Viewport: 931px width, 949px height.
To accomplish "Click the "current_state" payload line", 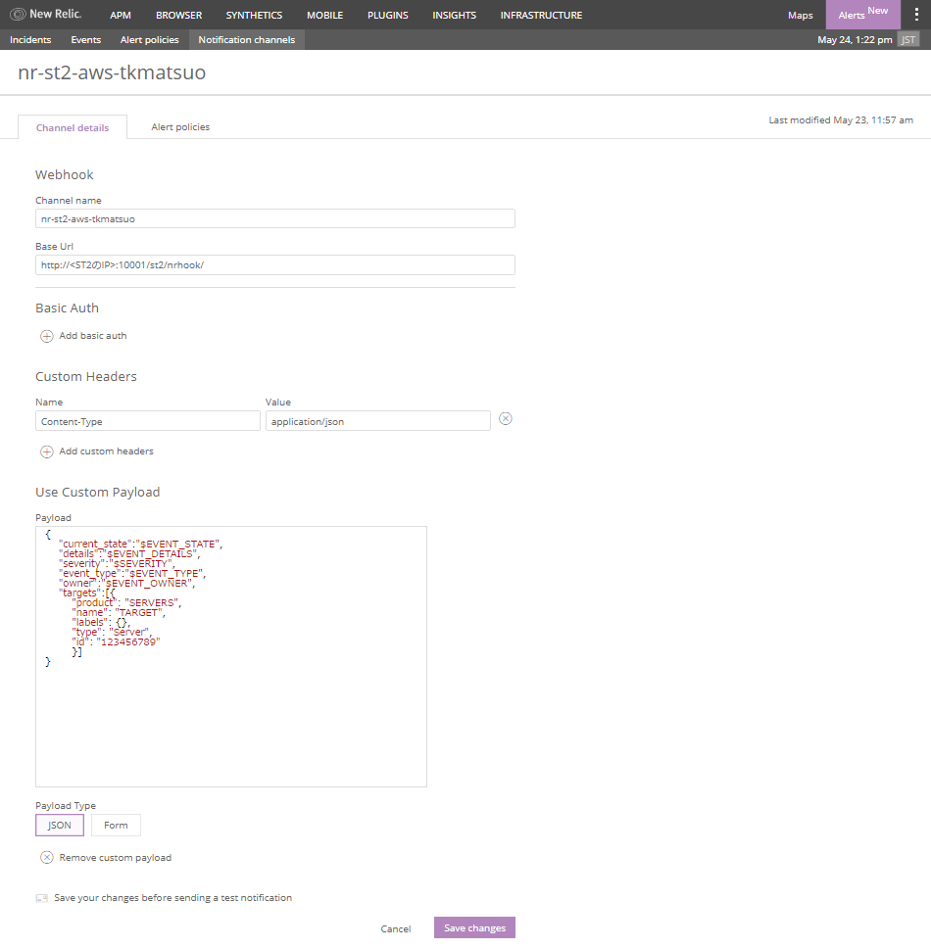I will click(x=140, y=544).
